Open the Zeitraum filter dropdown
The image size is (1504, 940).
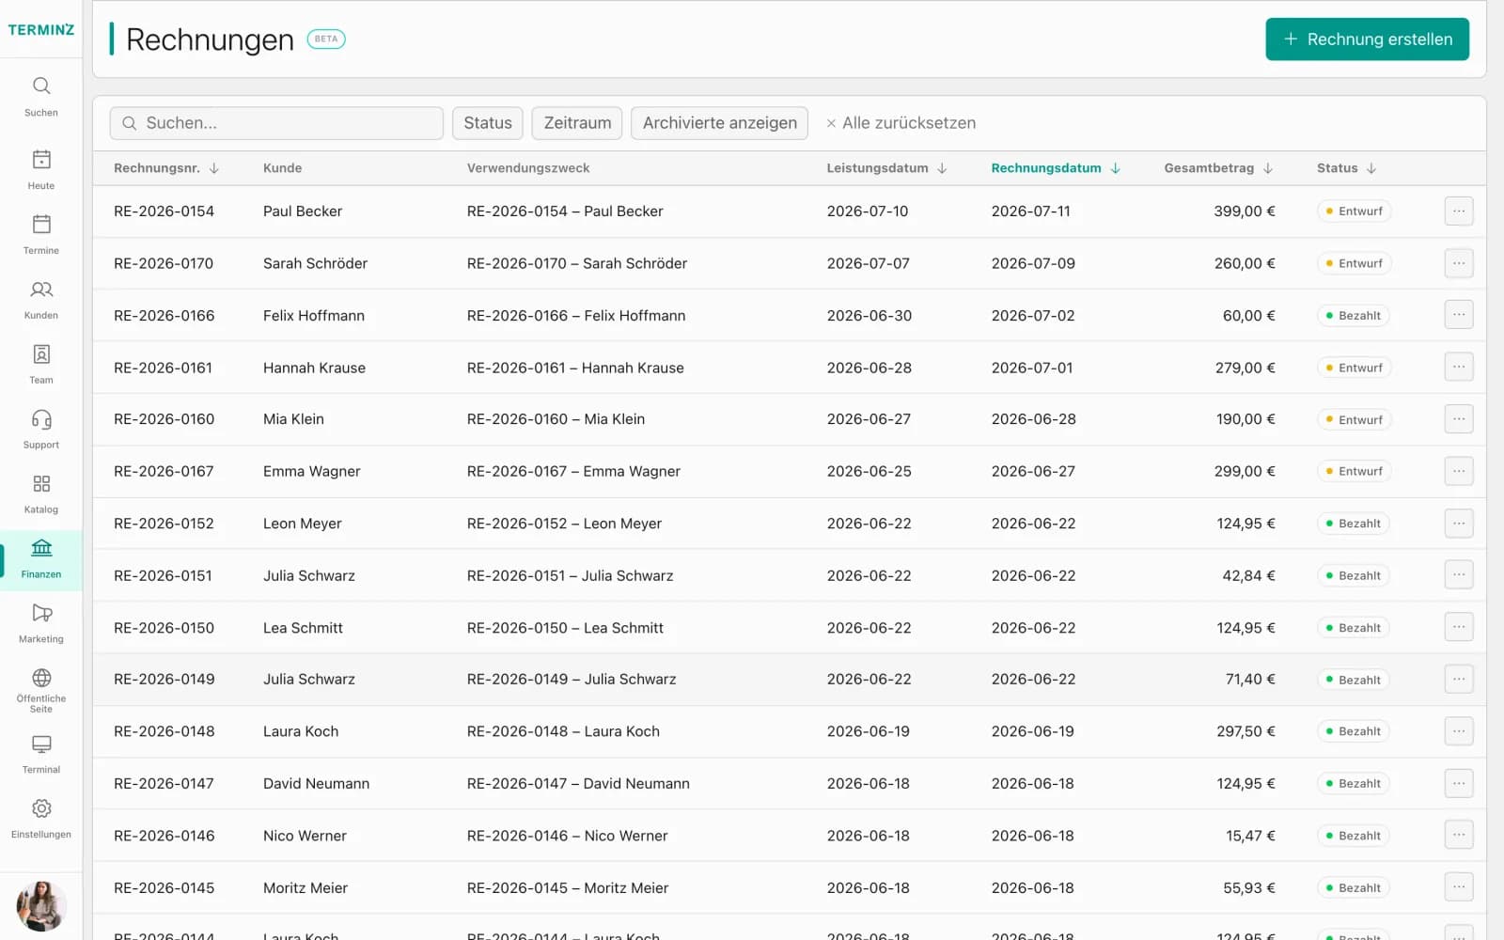coord(577,123)
